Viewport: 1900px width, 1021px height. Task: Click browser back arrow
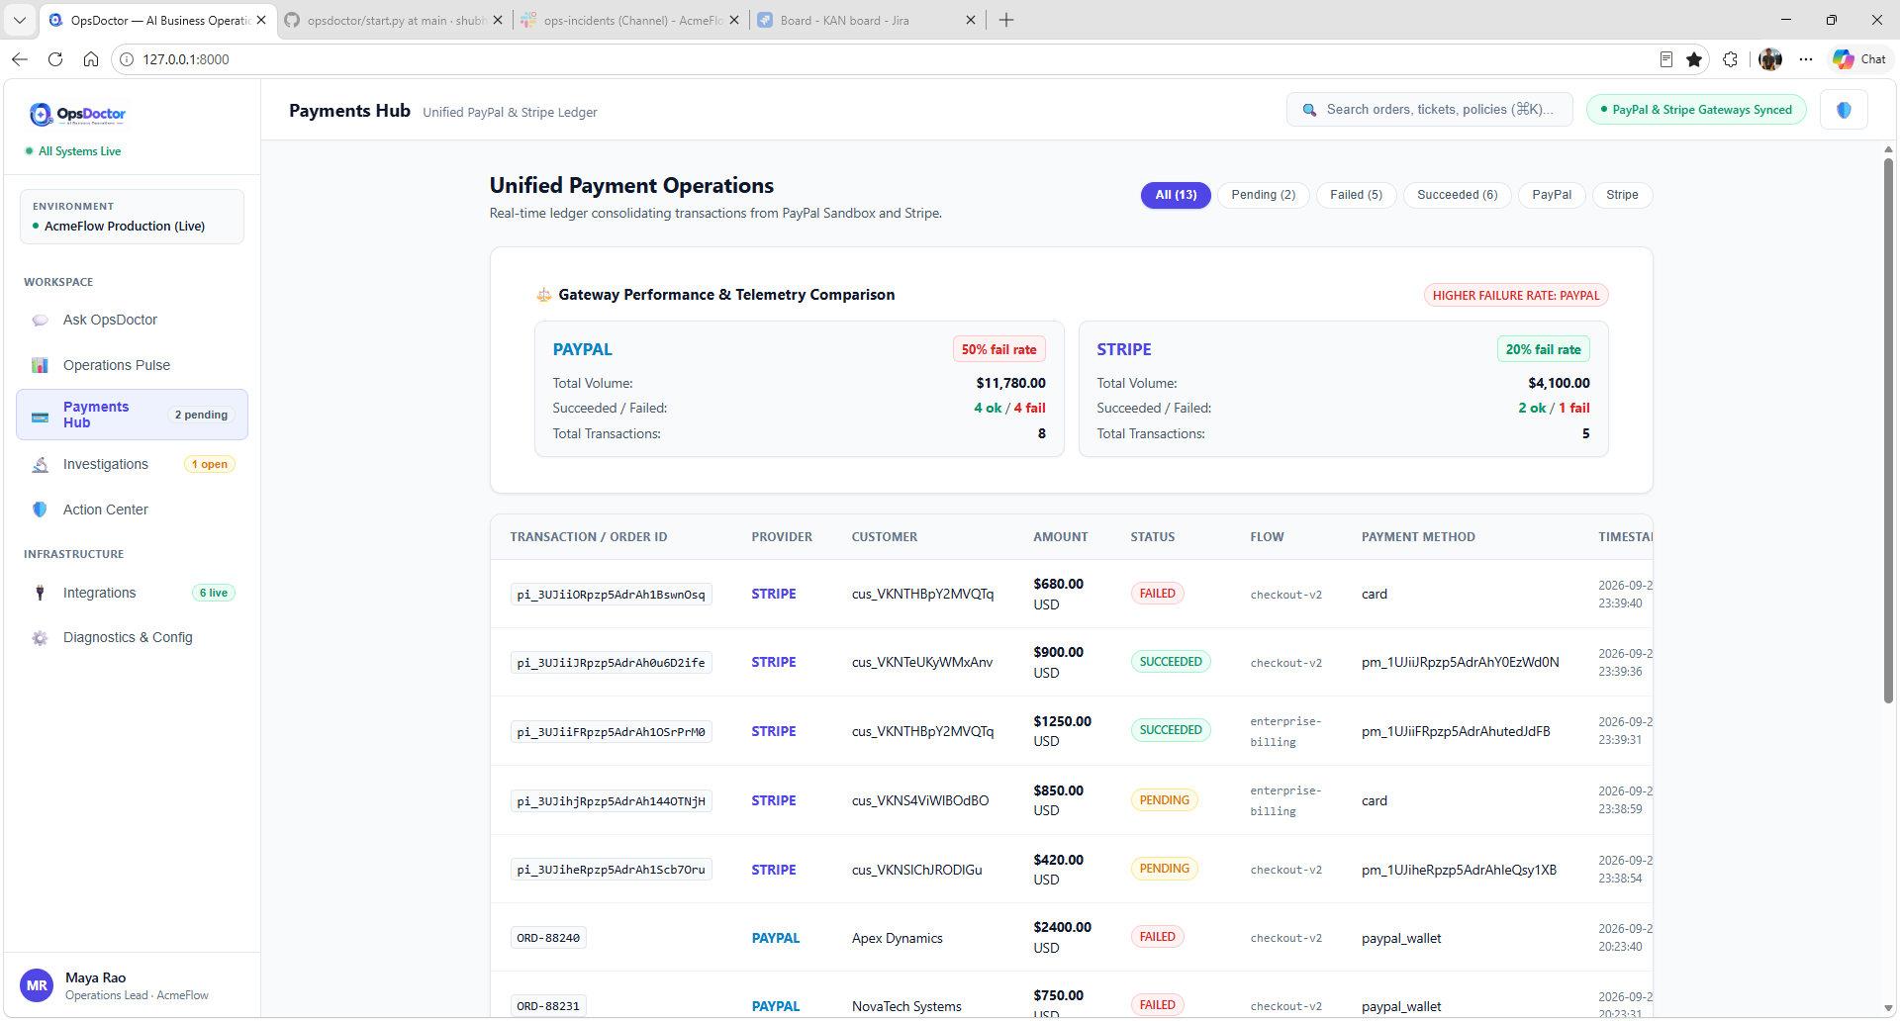click(x=20, y=59)
